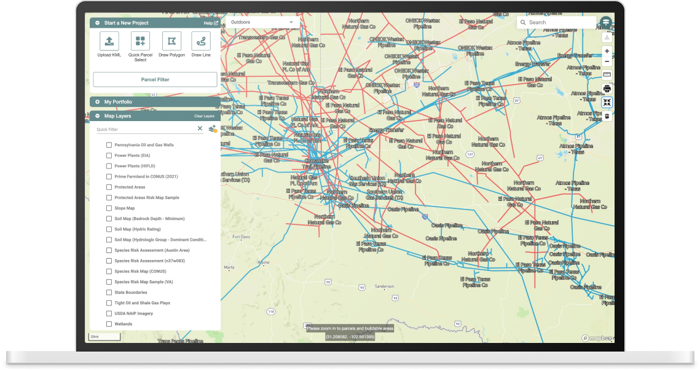Viewport: 700px width, 370px height.
Task: Click the trash can delete icon
Action: [607, 116]
